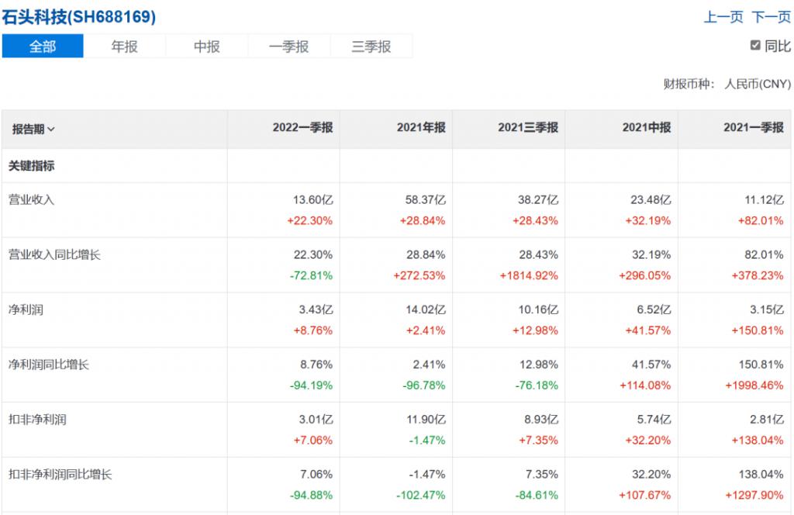Click the 2.81亿 value
The image size is (794, 515).
[767, 420]
